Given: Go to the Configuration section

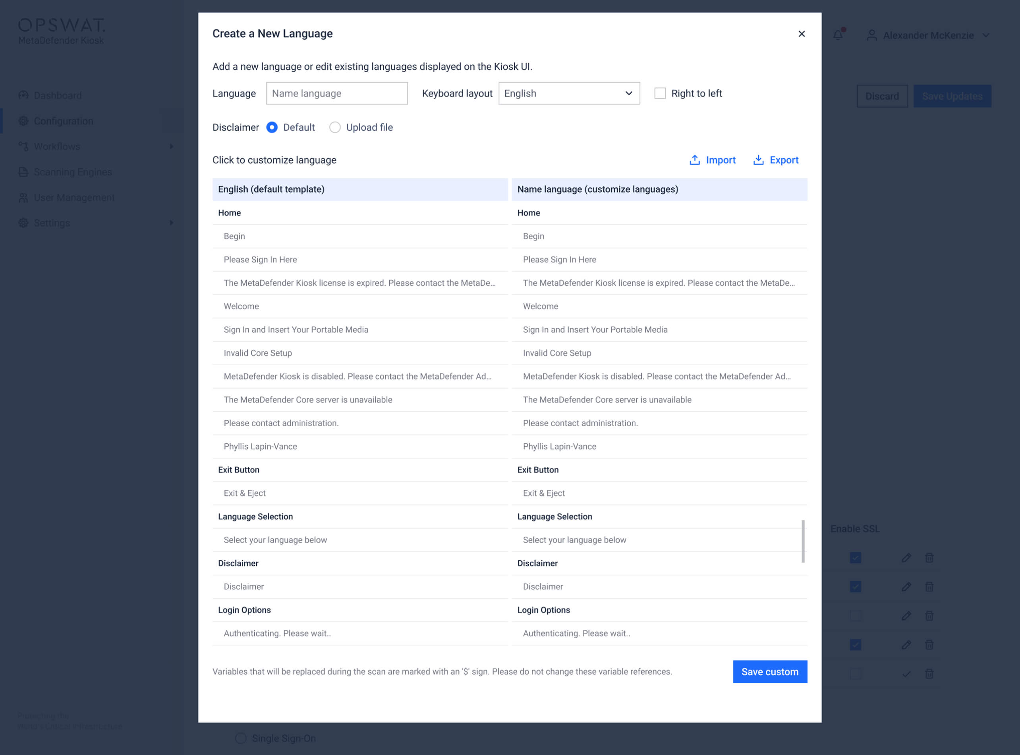Looking at the screenshot, I should click(x=64, y=121).
